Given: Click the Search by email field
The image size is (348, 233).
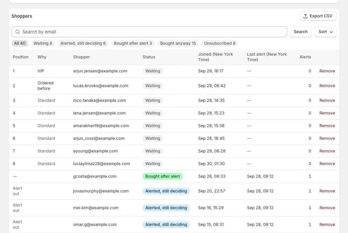Looking at the screenshot, I should coord(149,32).
